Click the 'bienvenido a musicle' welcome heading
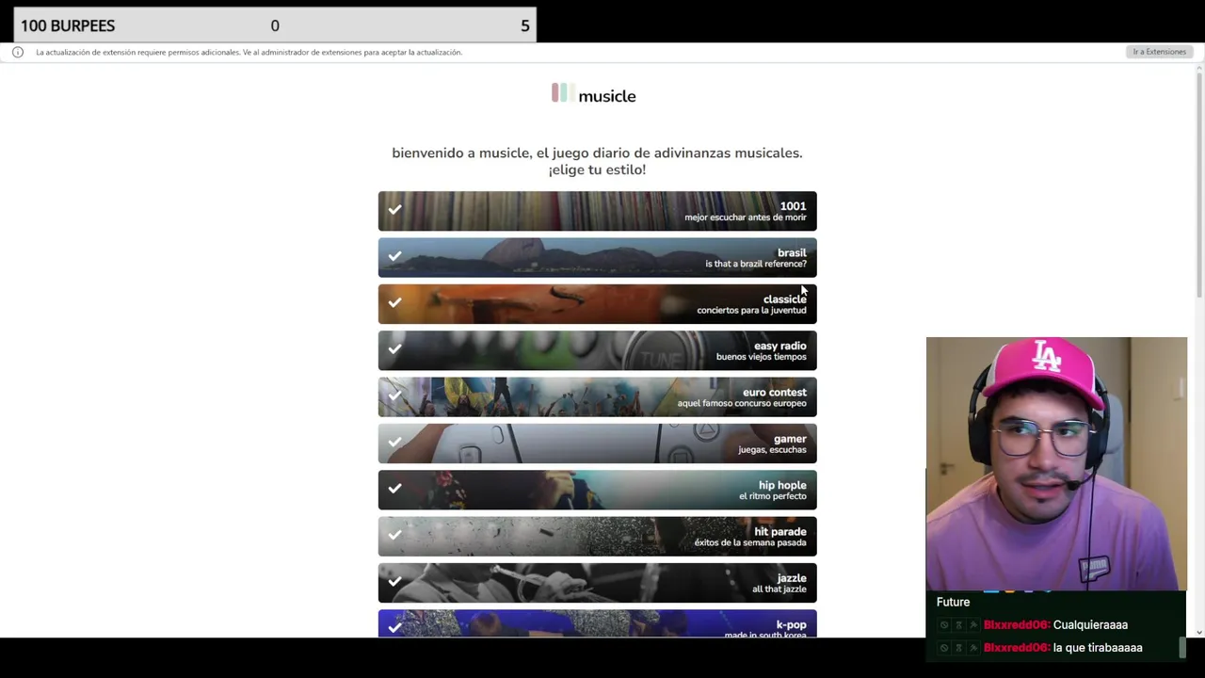This screenshot has height=678, width=1205. 597,161
